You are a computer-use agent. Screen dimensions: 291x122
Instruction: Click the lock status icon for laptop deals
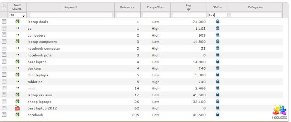pos(218,22)
